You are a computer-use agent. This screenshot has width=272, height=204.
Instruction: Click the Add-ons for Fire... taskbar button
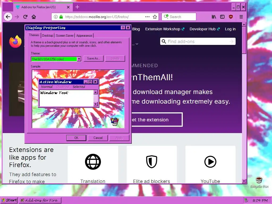coord(40,200)
